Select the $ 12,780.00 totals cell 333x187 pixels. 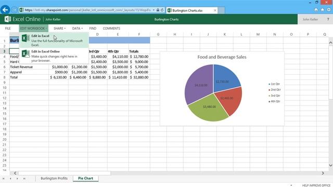pos(139,57)
